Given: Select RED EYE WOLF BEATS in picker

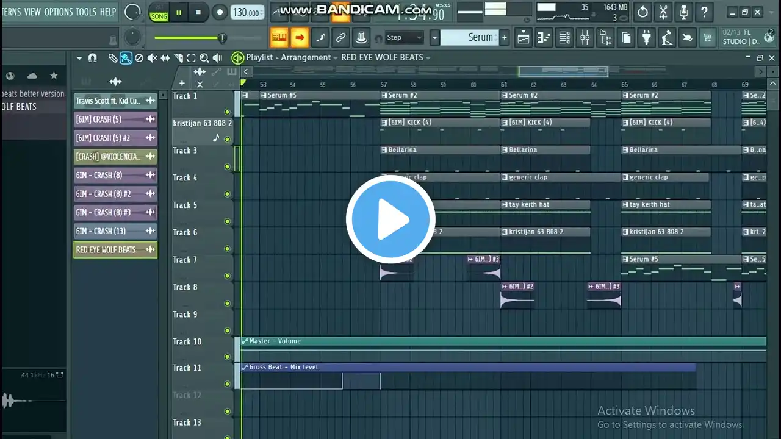Looking at the screenshot, I should (x=115, y=250).
